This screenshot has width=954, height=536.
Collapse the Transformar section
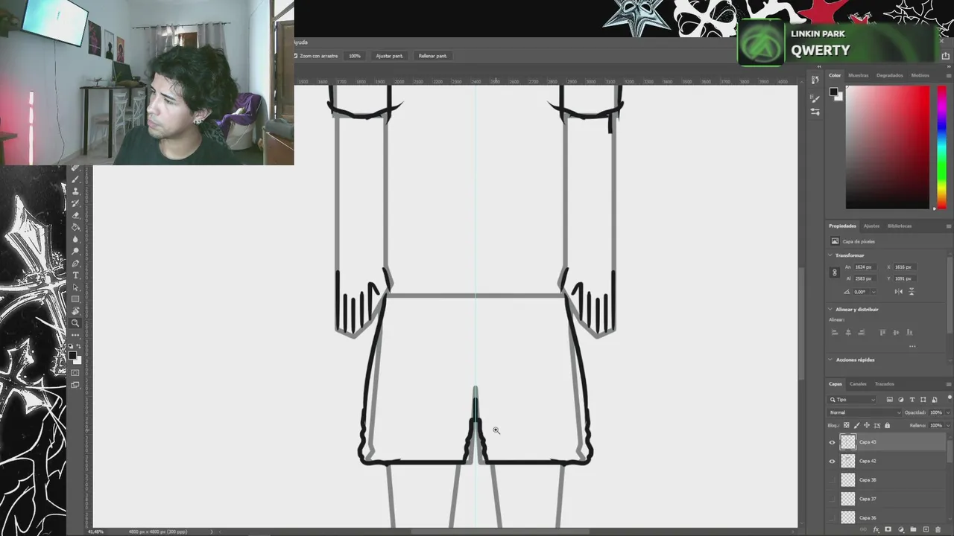830,255
